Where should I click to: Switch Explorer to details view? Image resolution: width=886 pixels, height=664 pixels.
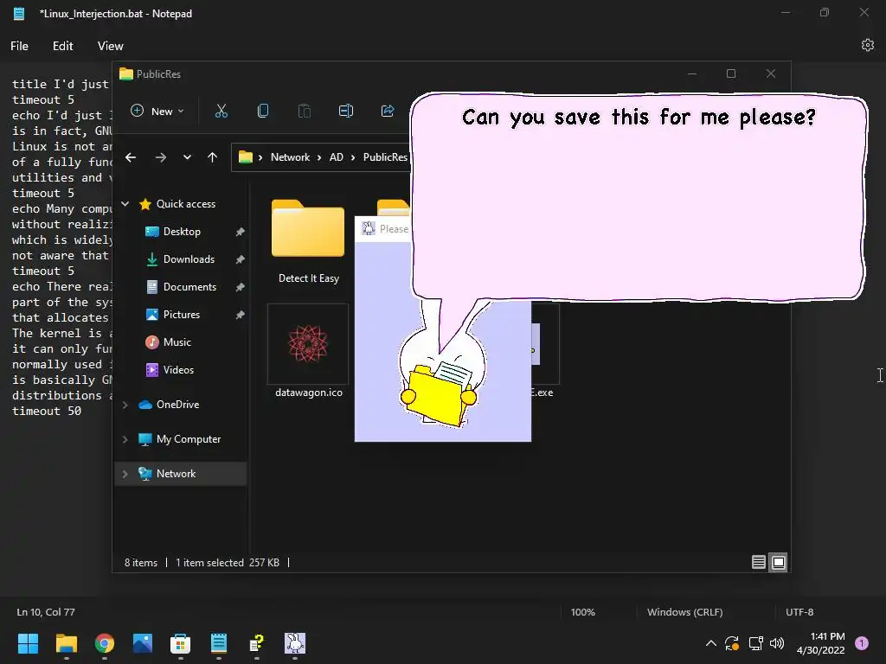tap(758, 562)
